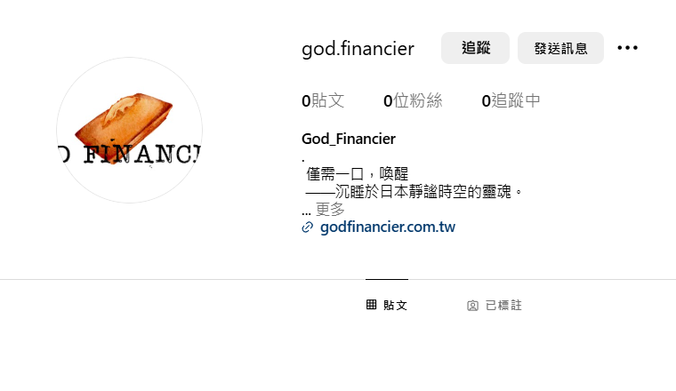
Task: Click the god.financier username heading
Action: pyautogui.click(x=358, y=48)
